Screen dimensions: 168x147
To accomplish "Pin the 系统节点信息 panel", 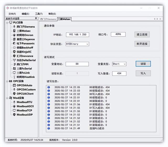I will 36,18.
